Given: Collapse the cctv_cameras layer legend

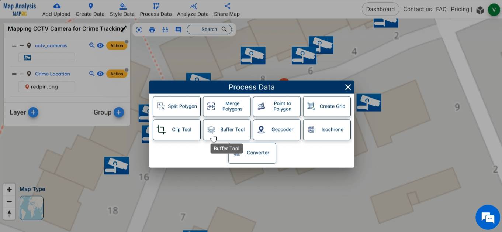Looking at the screenshot, I should (22, 46).
